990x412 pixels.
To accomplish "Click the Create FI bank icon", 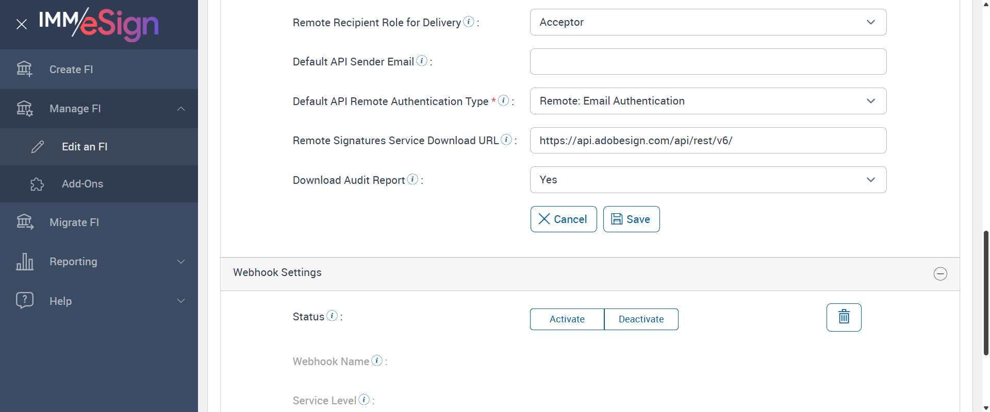I will [24, 69].
